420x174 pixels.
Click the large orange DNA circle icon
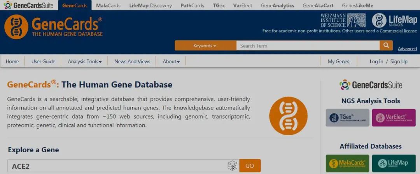tap(288, 116)
